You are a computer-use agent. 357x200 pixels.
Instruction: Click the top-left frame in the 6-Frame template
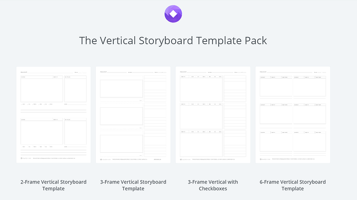[x=276, y=87]
